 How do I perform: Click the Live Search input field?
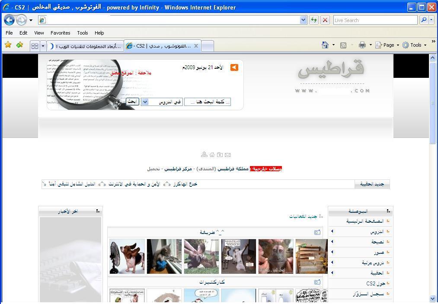click(x=374, y=20)
